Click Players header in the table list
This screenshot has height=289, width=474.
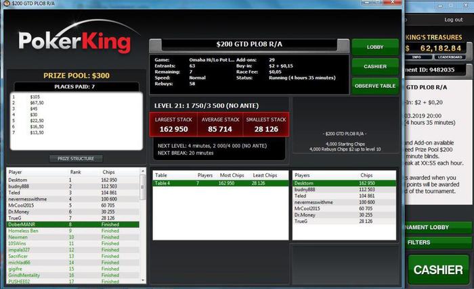click(205, 175)
